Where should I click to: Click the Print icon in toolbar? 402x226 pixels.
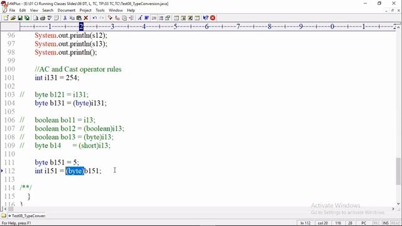43,18
